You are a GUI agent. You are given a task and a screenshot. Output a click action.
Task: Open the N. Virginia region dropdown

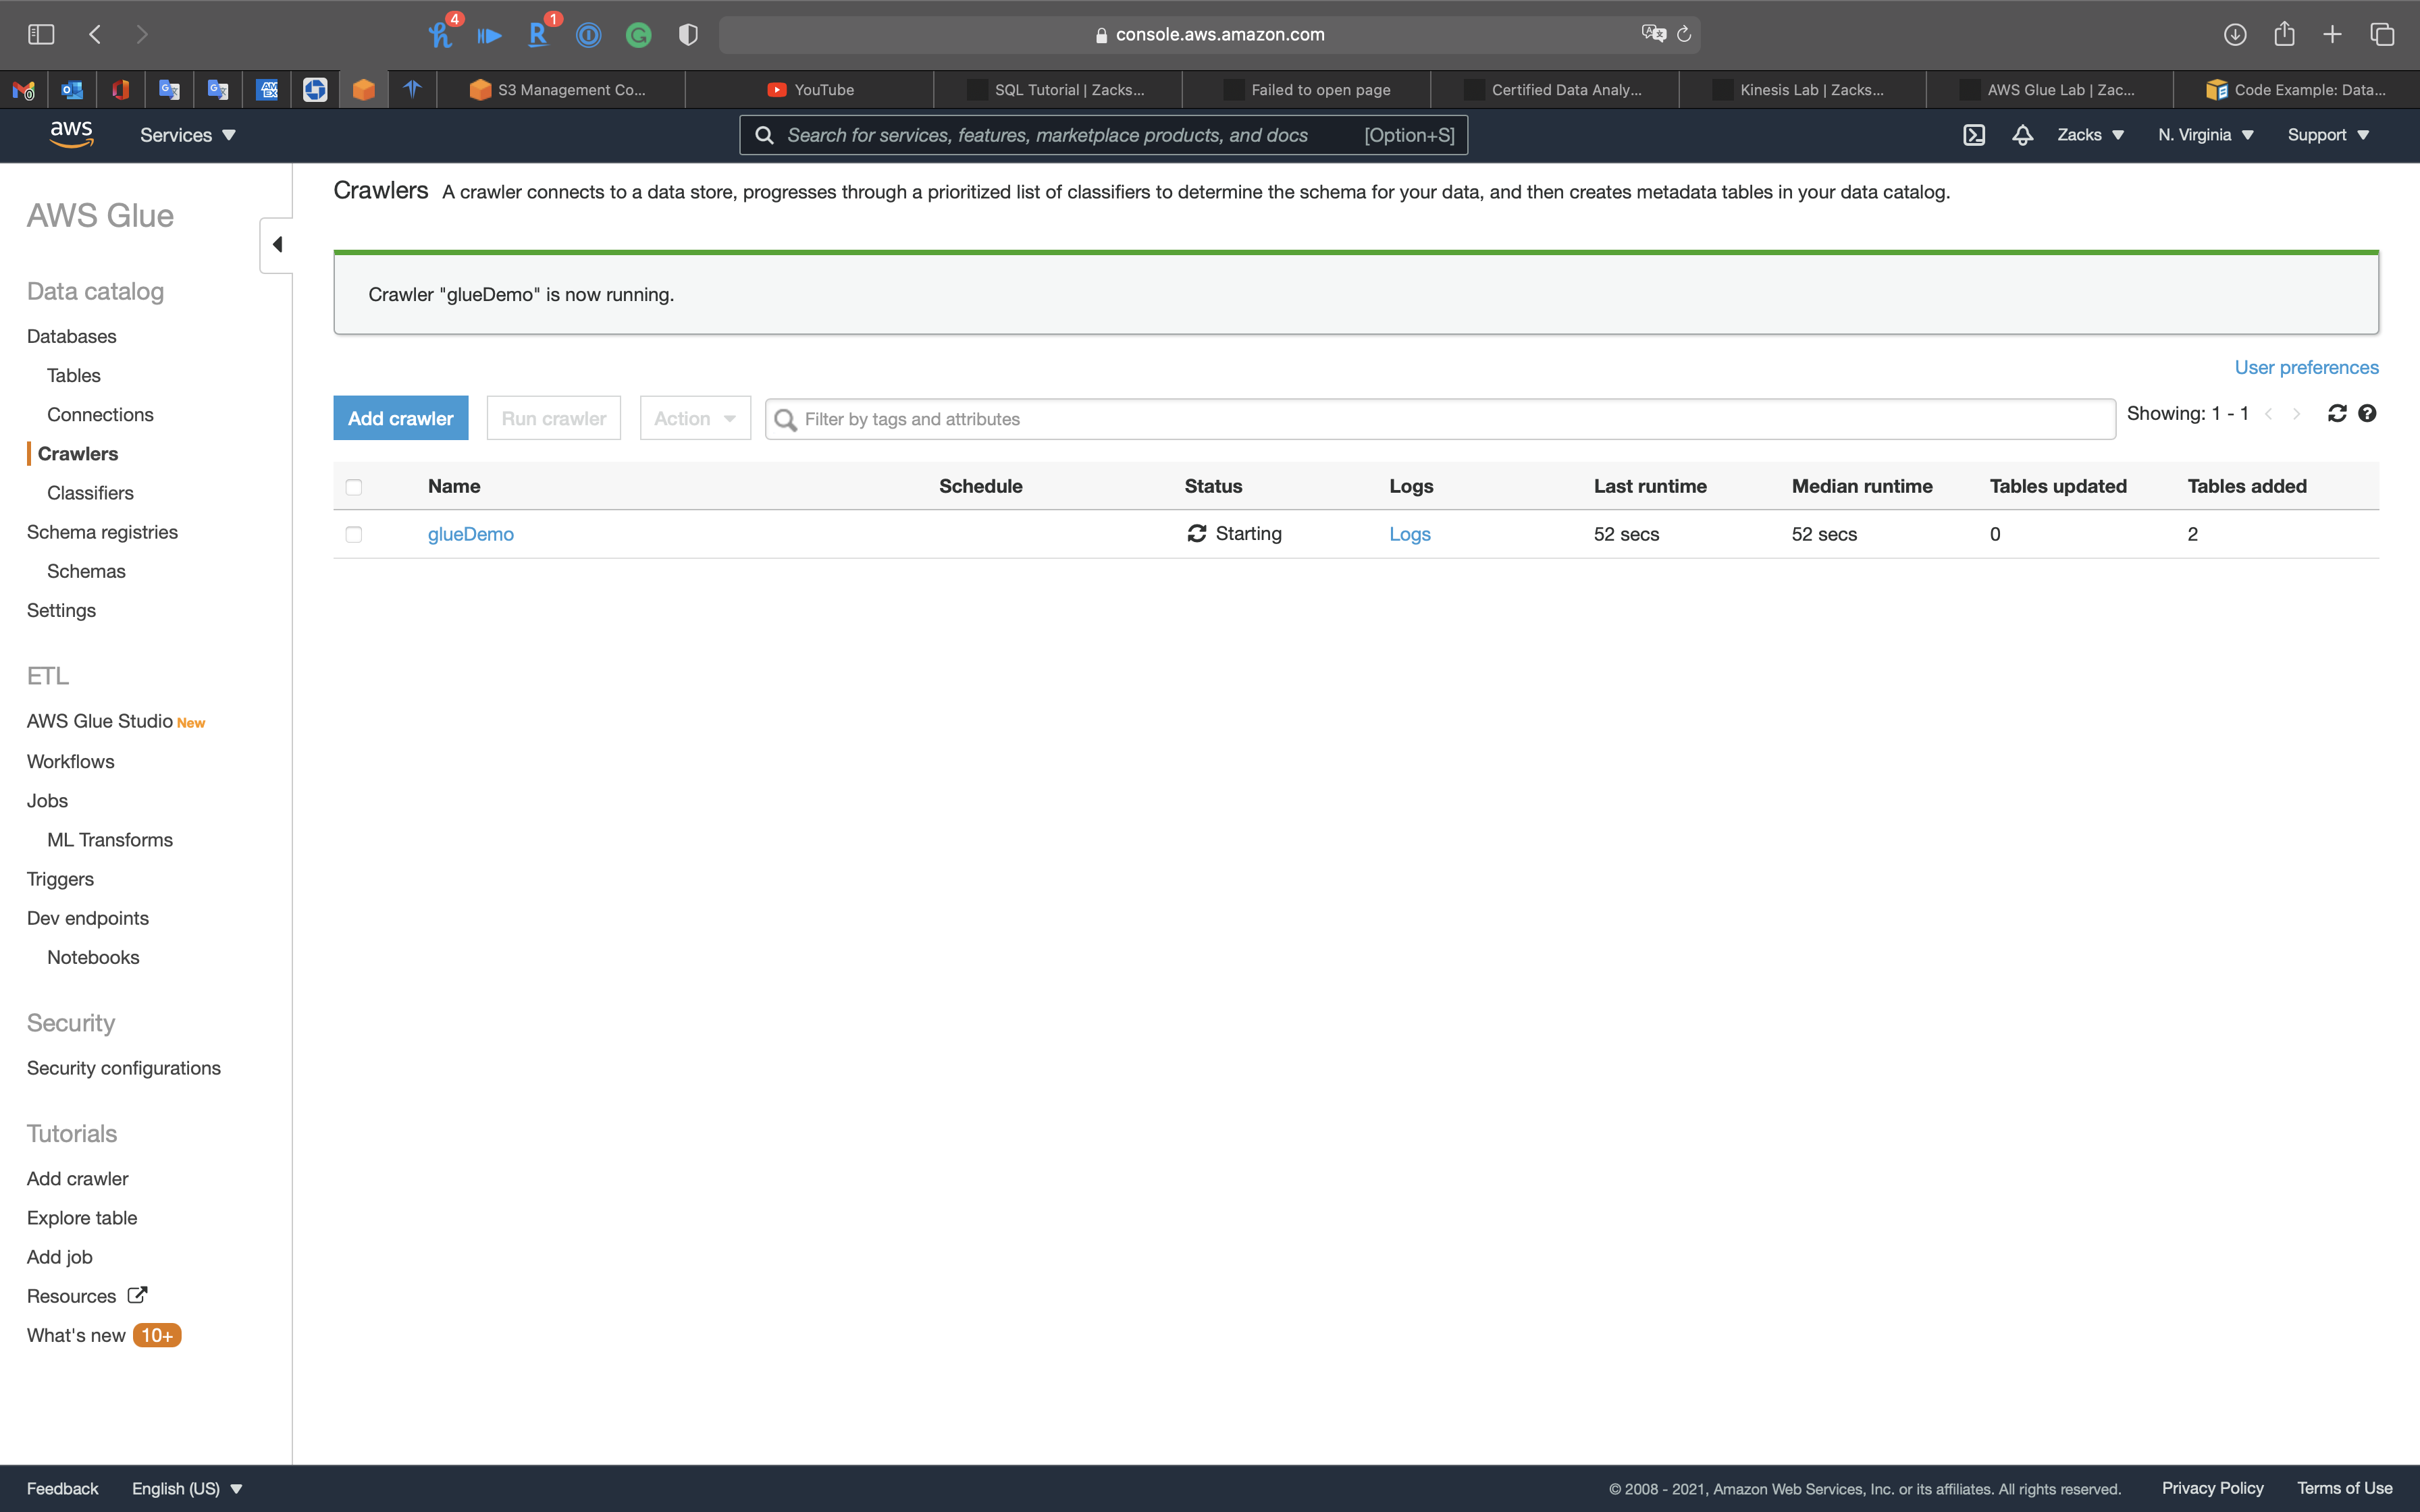tap(2205, 135)
